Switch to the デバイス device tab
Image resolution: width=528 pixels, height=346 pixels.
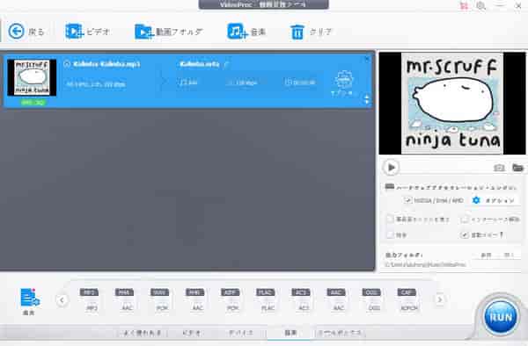click(x=240, y=333)
